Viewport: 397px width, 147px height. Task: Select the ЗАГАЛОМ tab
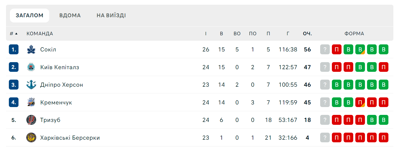tap(30, 15)
